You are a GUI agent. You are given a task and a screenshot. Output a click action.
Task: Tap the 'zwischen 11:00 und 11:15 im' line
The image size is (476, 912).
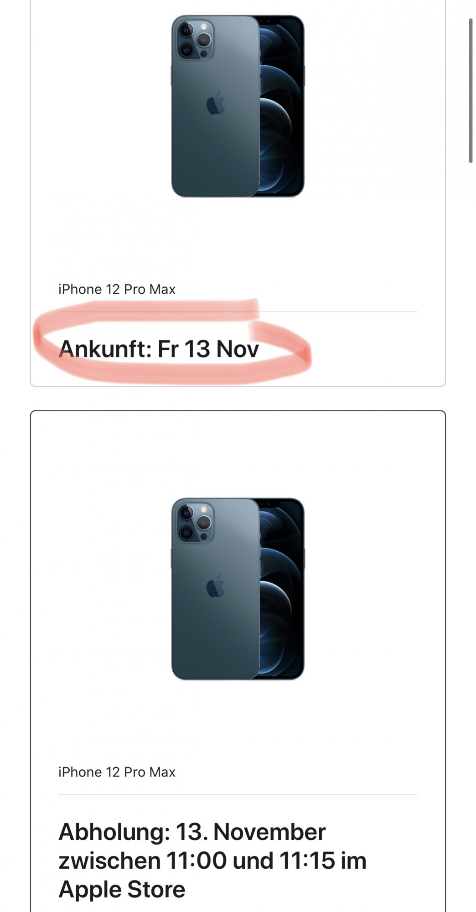point(212,861)
